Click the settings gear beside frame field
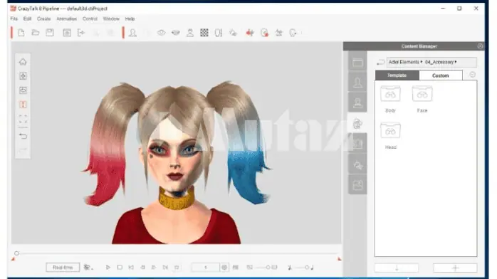Screen dimensions: 497x279 point(224,268)
